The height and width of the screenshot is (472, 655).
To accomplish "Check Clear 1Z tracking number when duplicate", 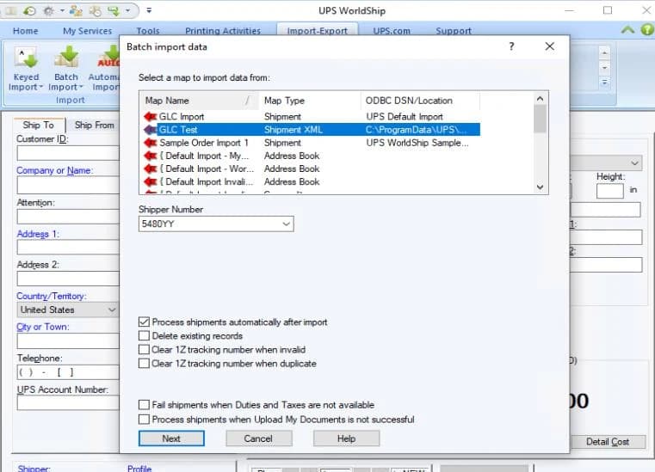I will point(144,363).
